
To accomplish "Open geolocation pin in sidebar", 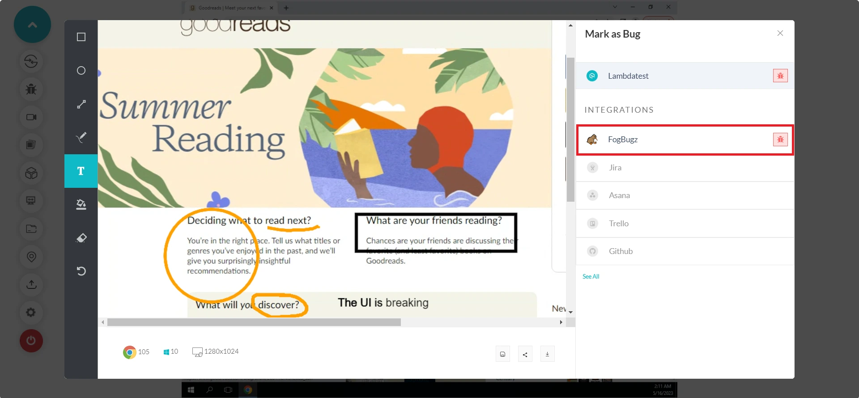I will pos(31,257).
